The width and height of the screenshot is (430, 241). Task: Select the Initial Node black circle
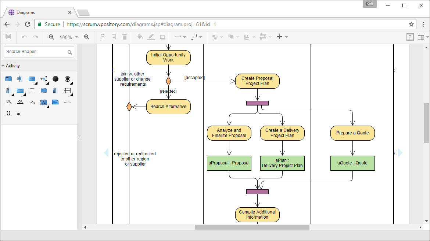tap(55, 79)
